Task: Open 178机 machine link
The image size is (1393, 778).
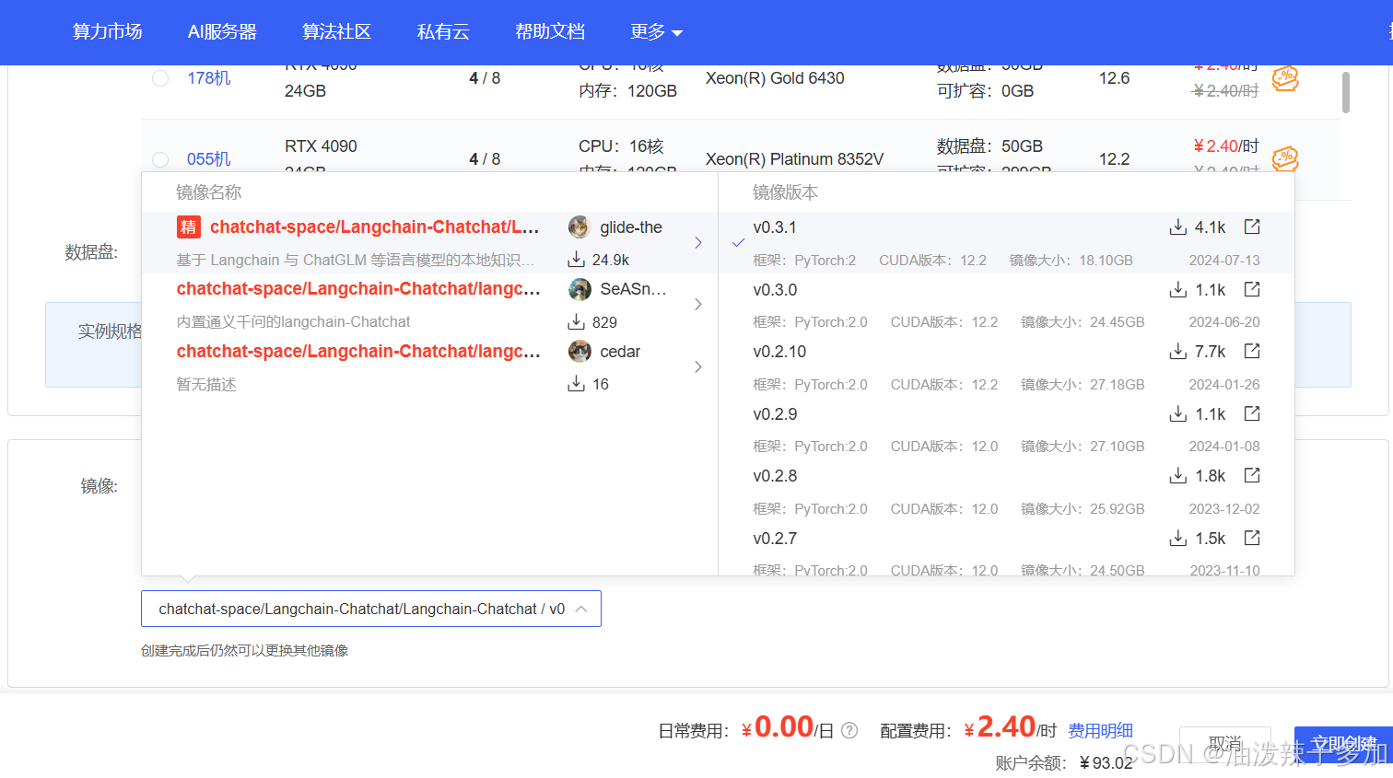Action: [209, 78]
